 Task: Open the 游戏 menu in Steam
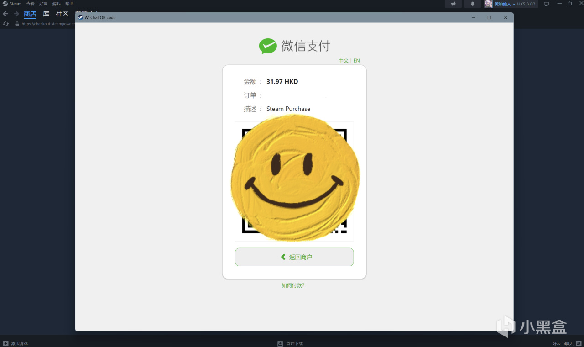click(56, 4)
